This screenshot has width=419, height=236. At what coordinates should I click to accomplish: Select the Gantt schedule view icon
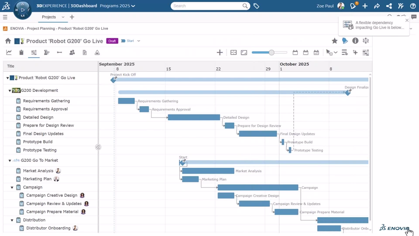[x=34, y=52]
